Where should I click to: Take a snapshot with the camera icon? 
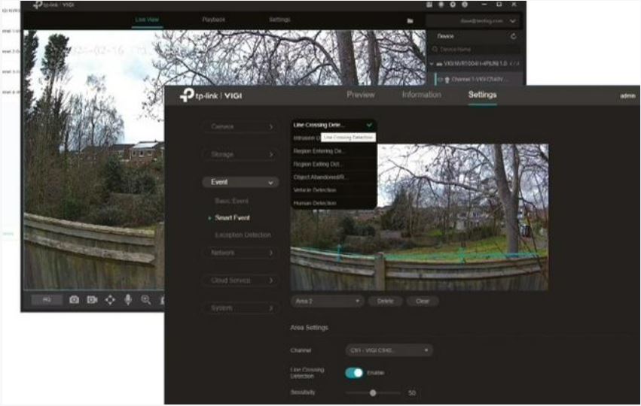pyautogui.click(x=74, y=299)
